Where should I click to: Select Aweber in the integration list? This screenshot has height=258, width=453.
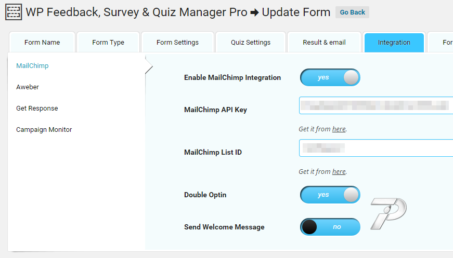click(x=28, y=87)
